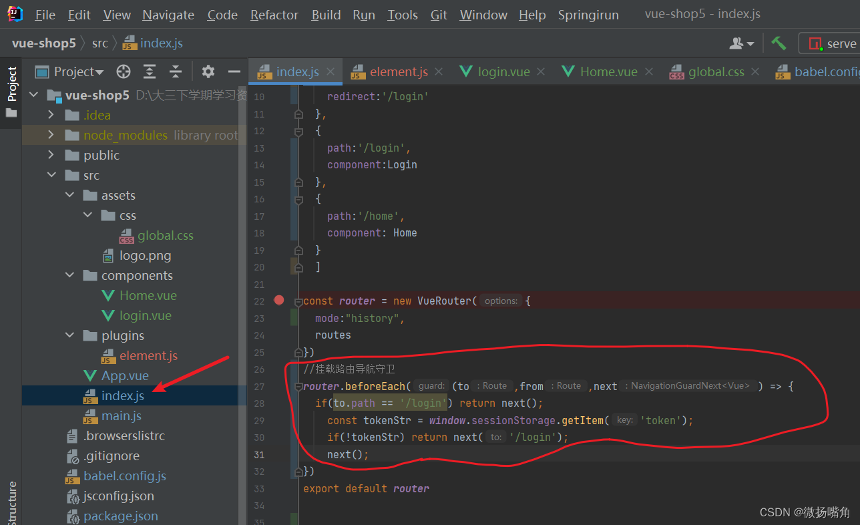The height and width of the screenshot is (525, 860).
Task: Close the global.css editor tab
Action: click(755, 71)
